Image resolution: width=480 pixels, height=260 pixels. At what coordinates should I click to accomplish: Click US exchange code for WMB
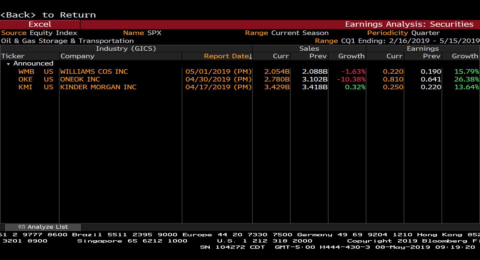coord(48,71)
